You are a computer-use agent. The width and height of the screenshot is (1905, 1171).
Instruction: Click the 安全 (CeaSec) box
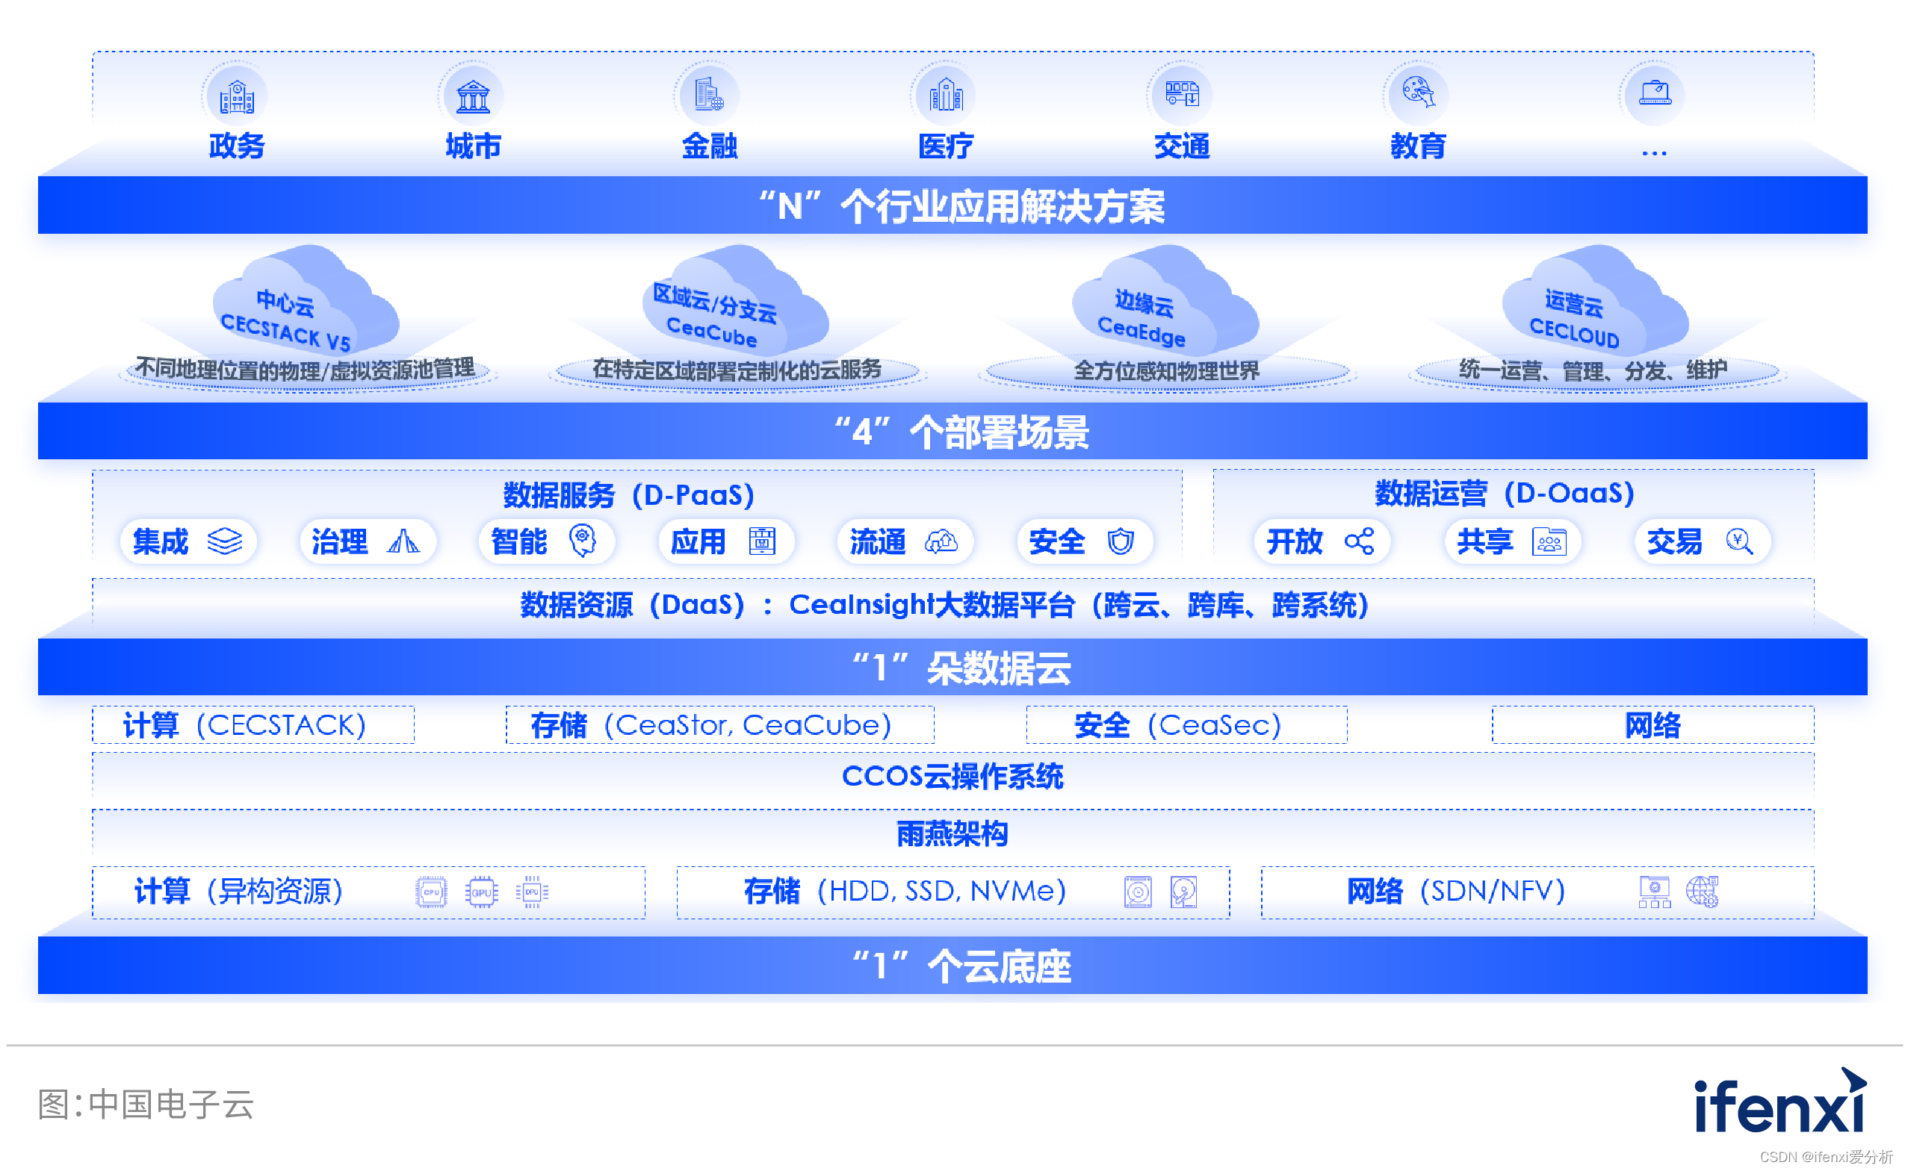coord(1186,725)
